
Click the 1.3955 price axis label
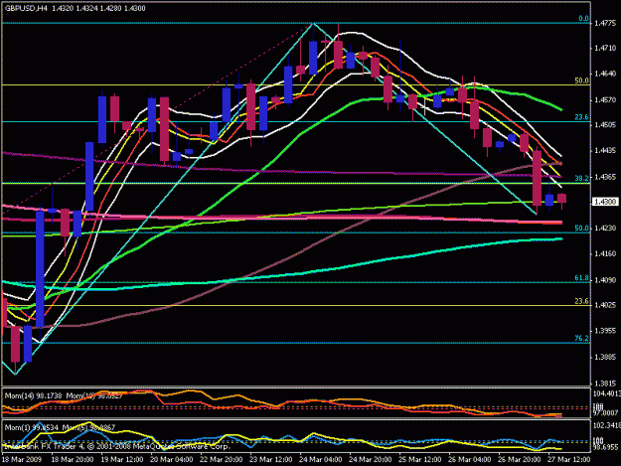pos(605,331)
